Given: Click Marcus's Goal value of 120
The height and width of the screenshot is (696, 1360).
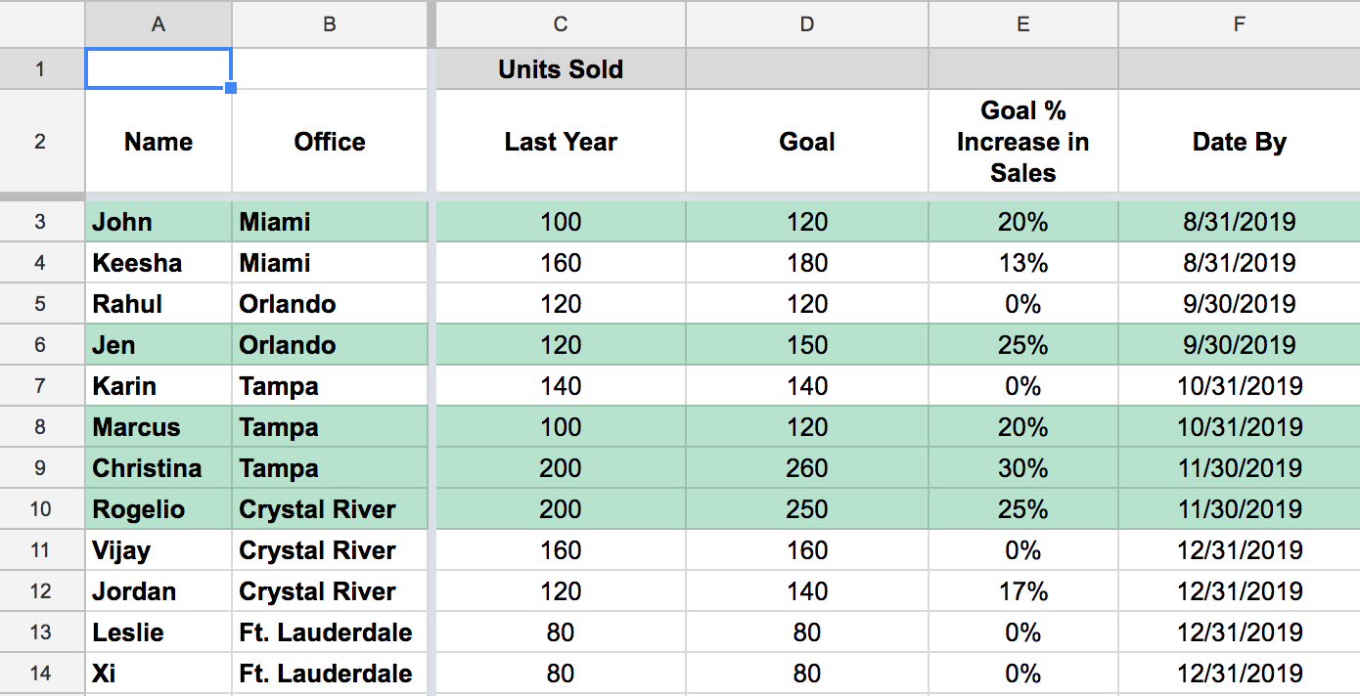Looking at the screenshot, I should pos(806,426).
